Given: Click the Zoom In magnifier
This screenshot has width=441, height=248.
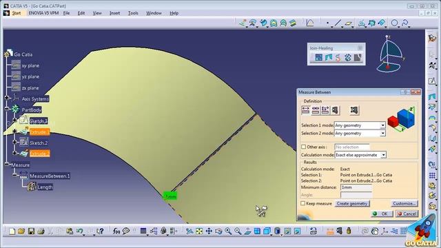Looking at the screenshot, I should [x=228, y=231].
